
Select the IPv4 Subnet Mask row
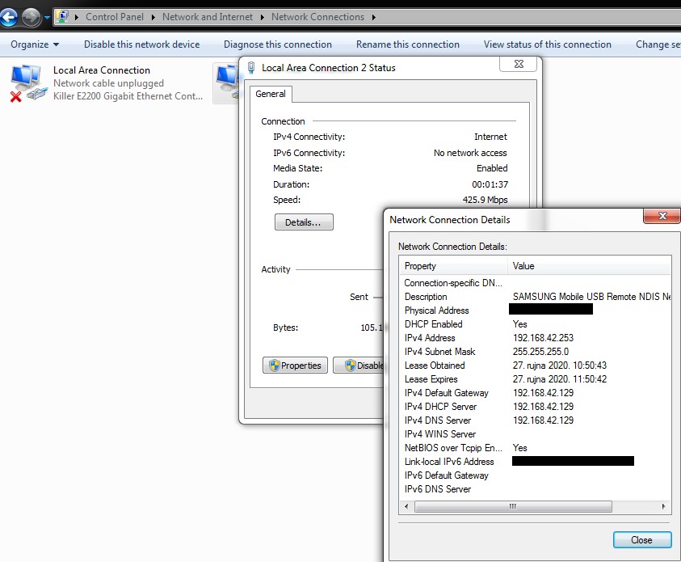pyautogui.click(x=535, y=352)
